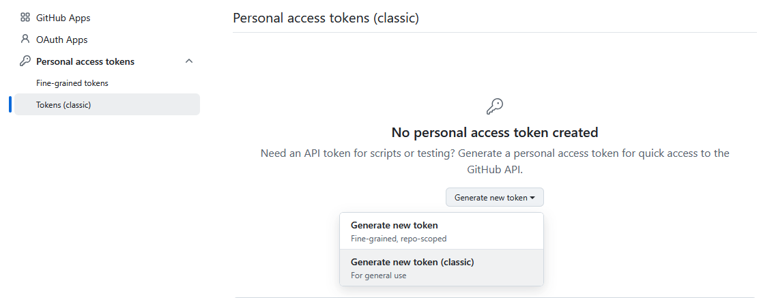The height and width of the screenshot is (298, 759).
Task: Collapse the Personal access tokens chevron
Action: tap(189, 61)
